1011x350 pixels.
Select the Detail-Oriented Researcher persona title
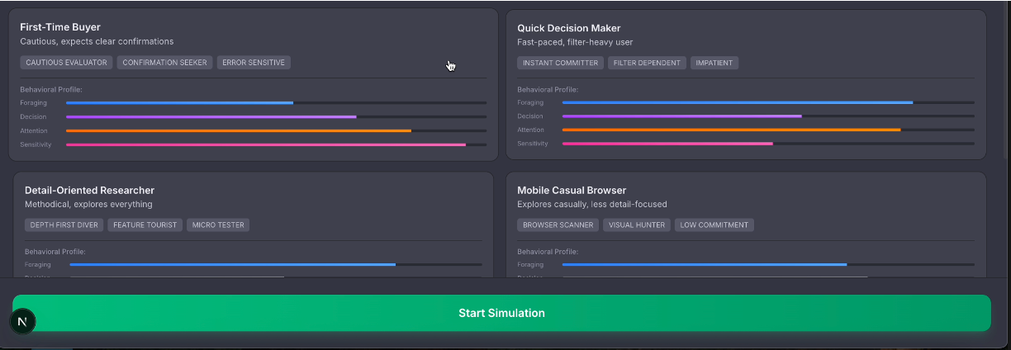[89, 190]
